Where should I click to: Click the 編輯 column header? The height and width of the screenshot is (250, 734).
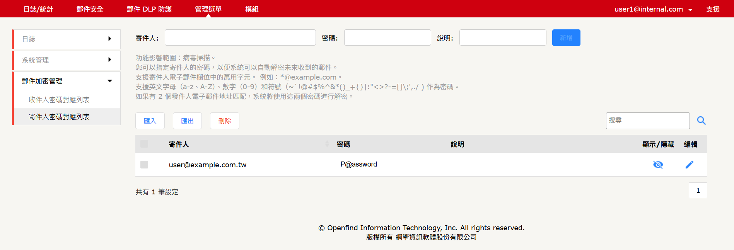[x=690, y=144]
